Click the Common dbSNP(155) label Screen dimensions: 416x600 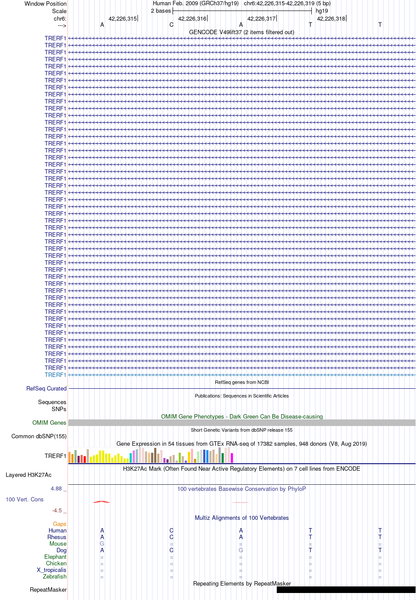coord(39,437)
